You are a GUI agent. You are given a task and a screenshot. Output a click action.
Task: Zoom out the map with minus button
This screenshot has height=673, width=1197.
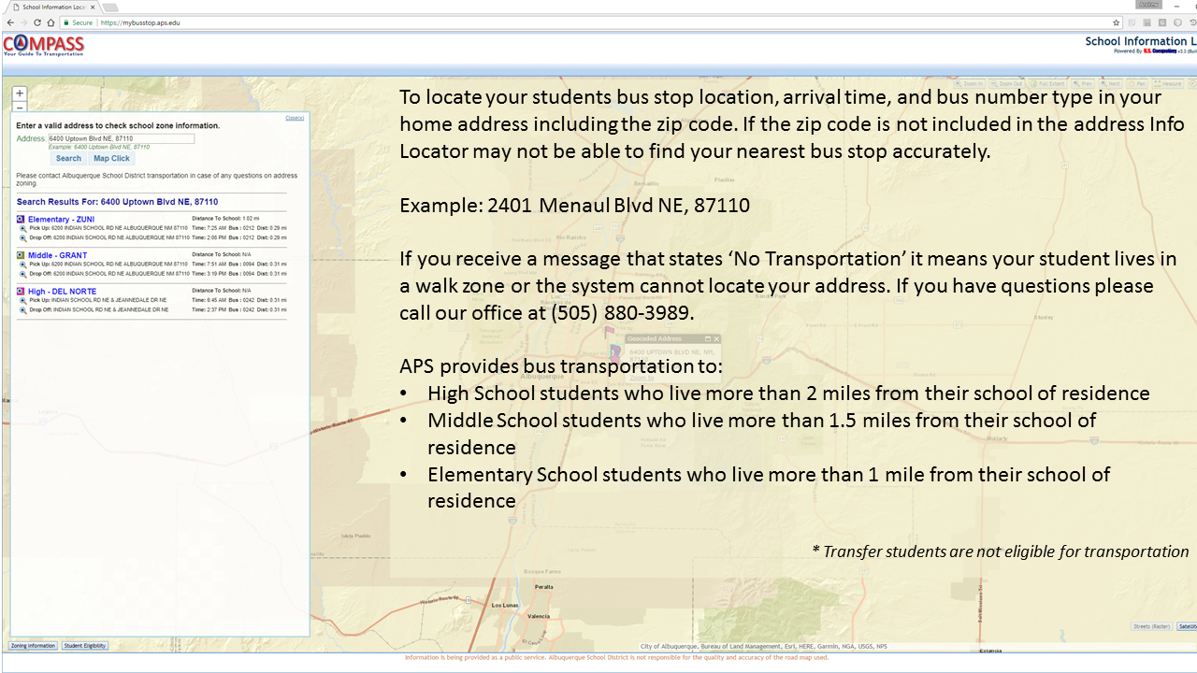(x=20, y=107)
